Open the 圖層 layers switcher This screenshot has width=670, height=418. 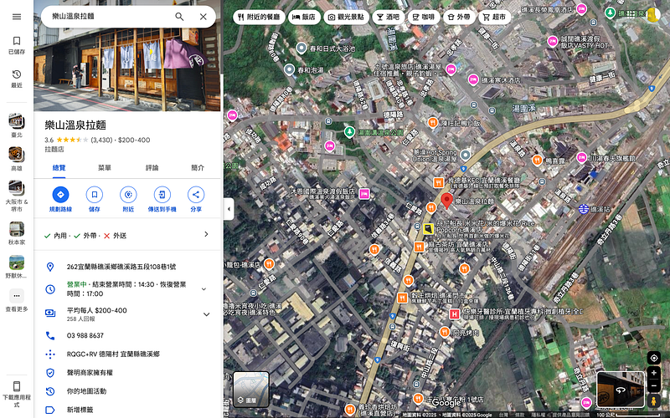[x=250, y=389]
